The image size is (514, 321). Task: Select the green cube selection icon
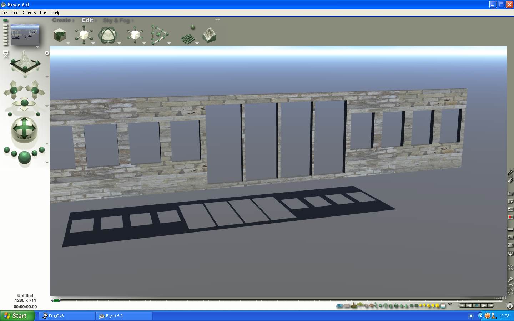point(396,306)
